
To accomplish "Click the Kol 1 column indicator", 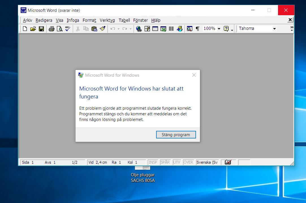I will point(132,162).
